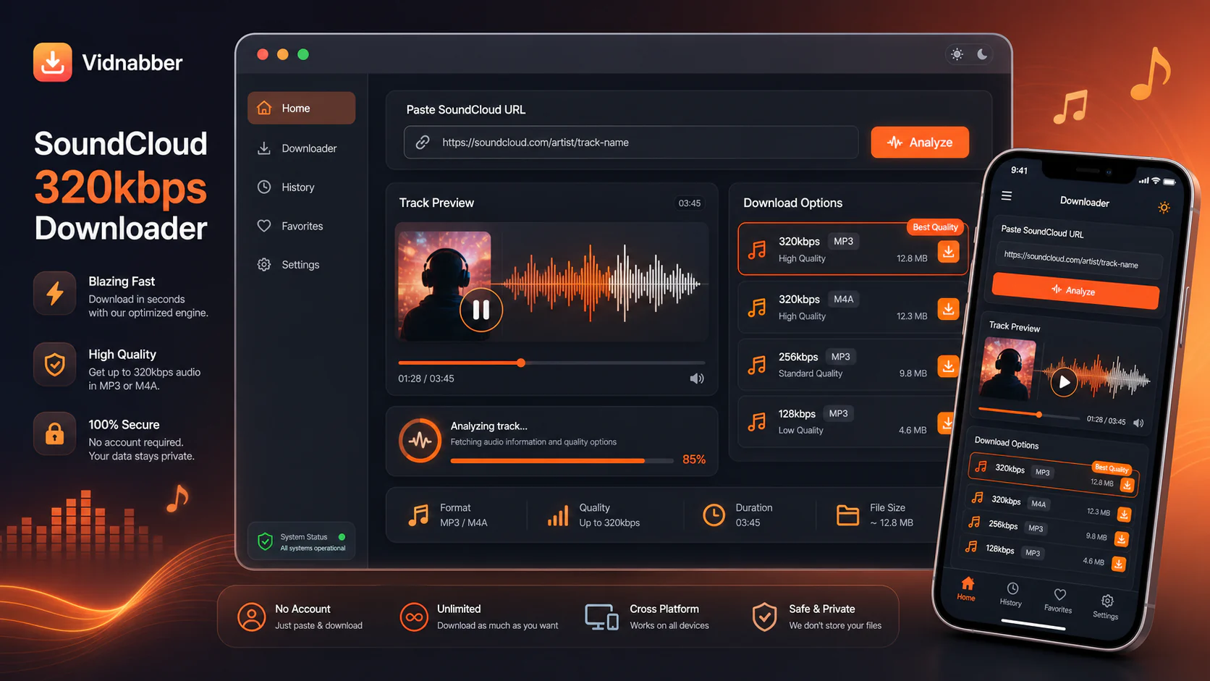Image resolution: width=1210 pixels, height=681 pixels.
Task: Open the phone hamburger menu
Action: click(x=1007, y=195)
